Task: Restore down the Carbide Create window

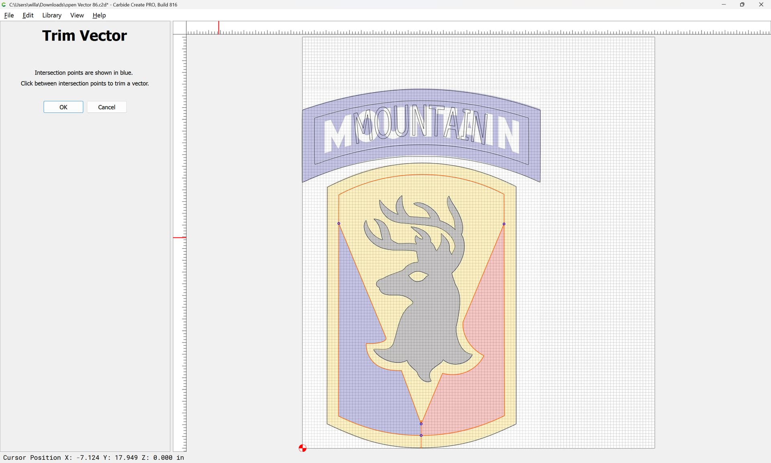Action: (742, 4)
